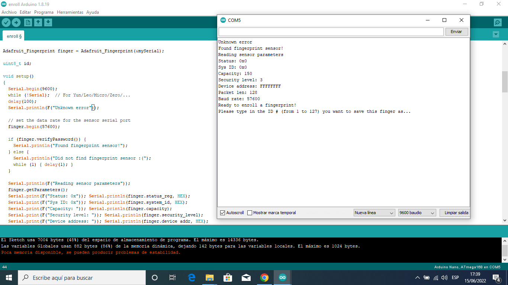Open Microsoft Store from the taskbar
The width and height of the screenshot is (508, 285).
click(228, 278)
